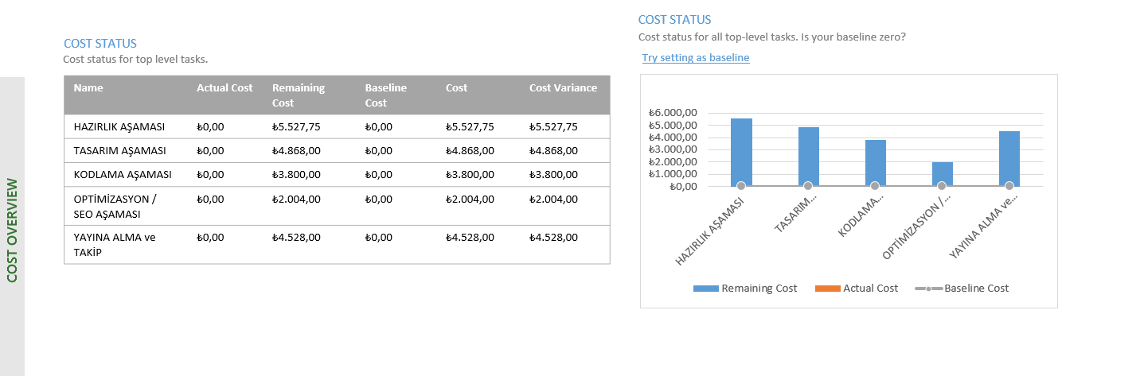Image resolution: width=1140 pixels, height=376 pixels.
Task: Click the Baseline Cost column header
Action: pos(386,95)
